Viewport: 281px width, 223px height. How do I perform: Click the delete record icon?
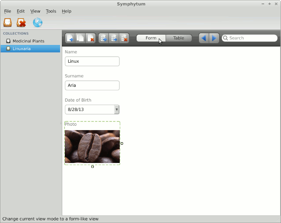(90, 38)
